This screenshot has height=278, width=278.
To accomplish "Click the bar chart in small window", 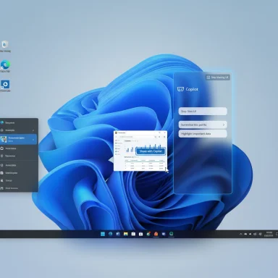I will pos(144,148).
